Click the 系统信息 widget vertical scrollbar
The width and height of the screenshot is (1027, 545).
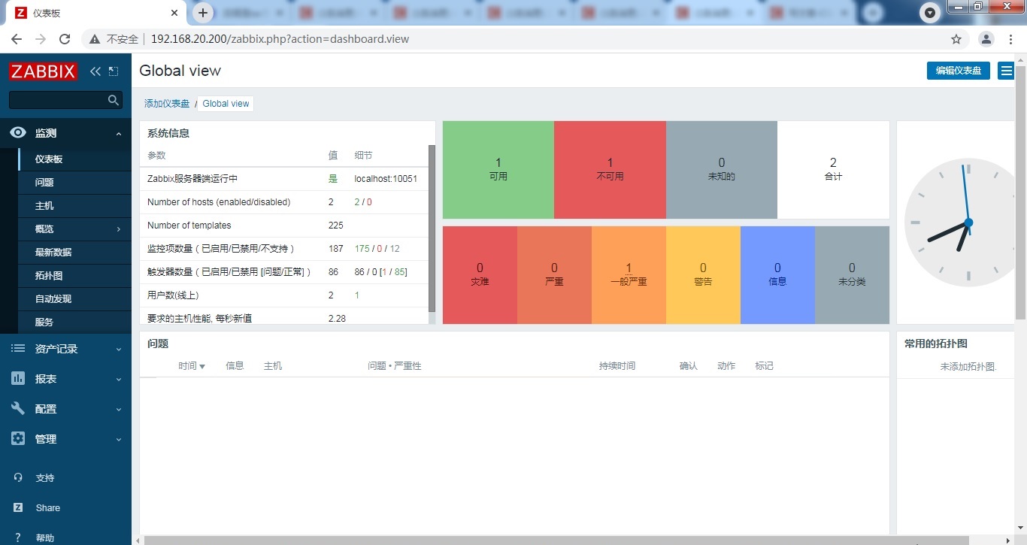[x=432, y=229]
